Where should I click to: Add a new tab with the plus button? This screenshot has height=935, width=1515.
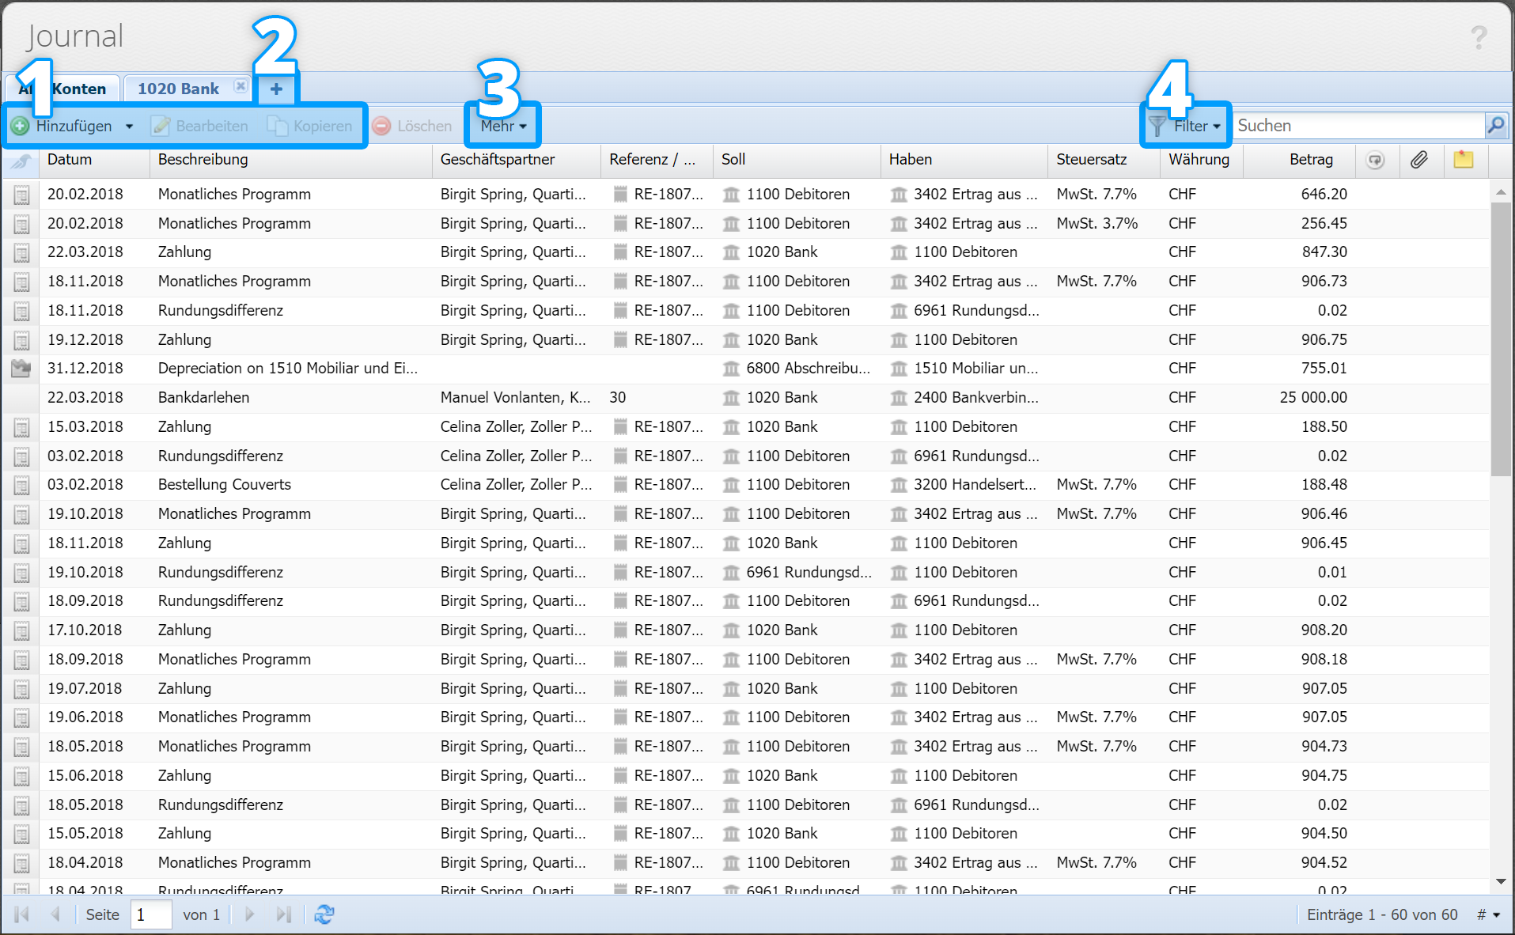pyautogui.click(x=276, y=89)
